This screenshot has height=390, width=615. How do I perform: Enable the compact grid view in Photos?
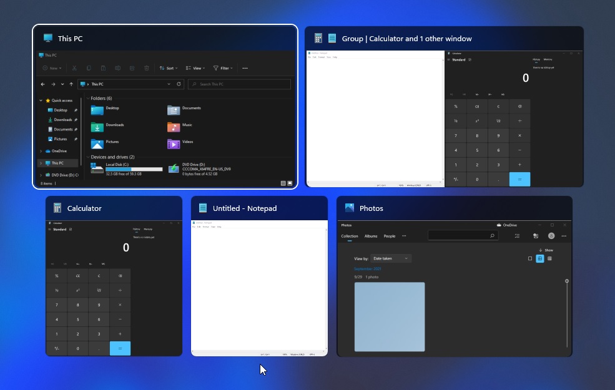click(x=550, y=258)
